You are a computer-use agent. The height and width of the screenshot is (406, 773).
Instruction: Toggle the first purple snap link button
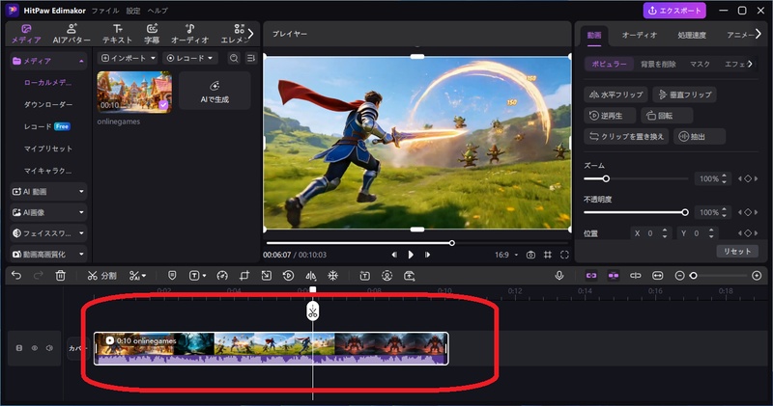click(591, 276)
